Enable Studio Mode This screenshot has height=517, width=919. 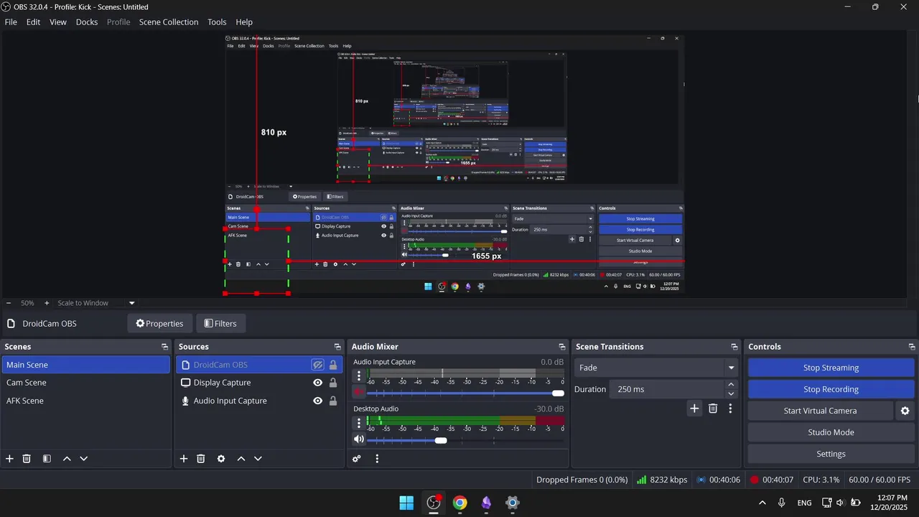coord(831,432)
